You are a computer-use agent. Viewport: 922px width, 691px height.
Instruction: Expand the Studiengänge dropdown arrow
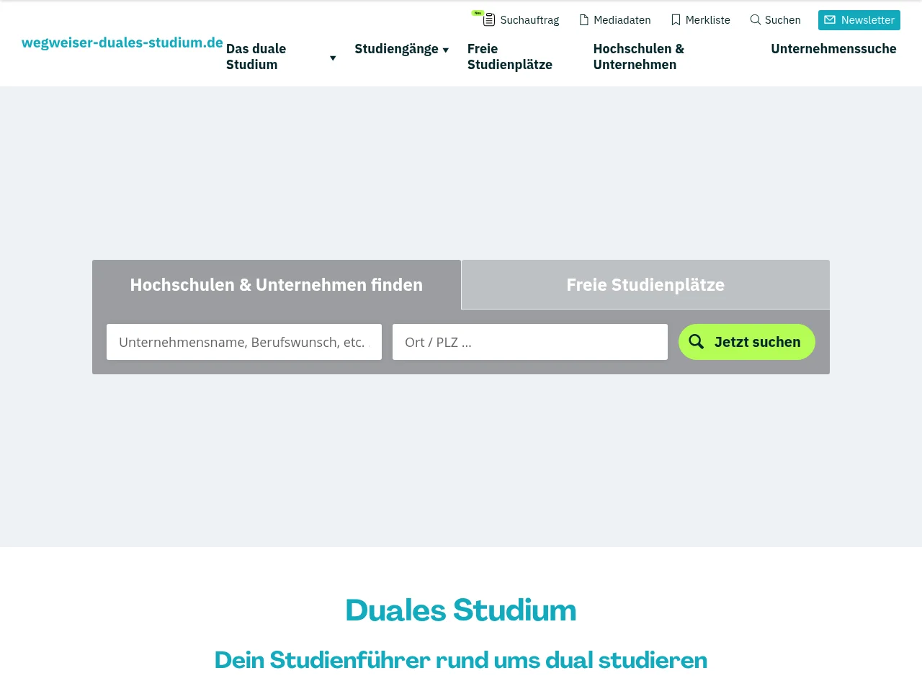point(446,50)
